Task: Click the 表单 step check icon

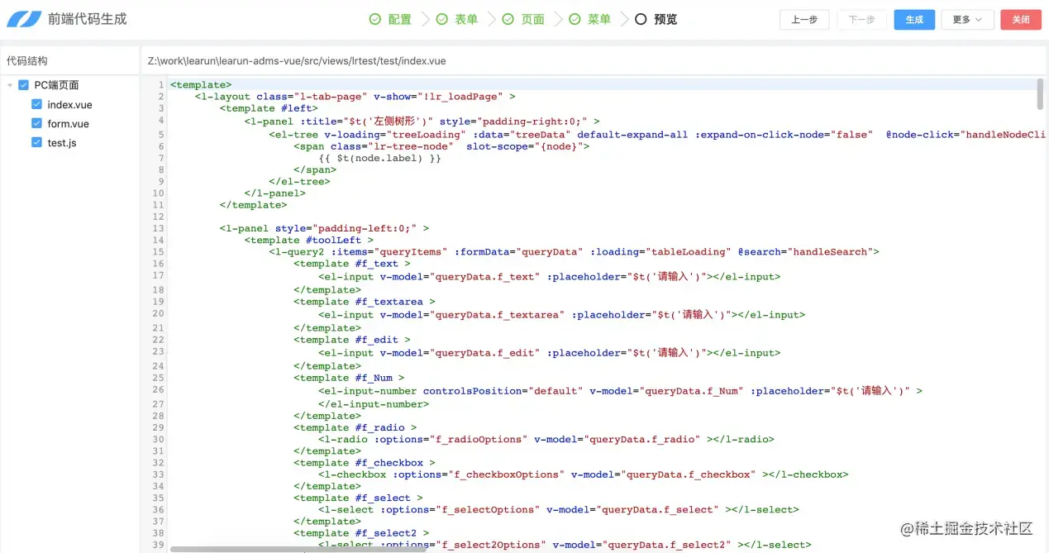Action: pyautogui.click(x=441, y=19)
